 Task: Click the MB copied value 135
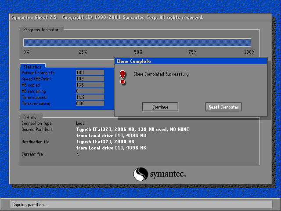(x=90, y=85)
